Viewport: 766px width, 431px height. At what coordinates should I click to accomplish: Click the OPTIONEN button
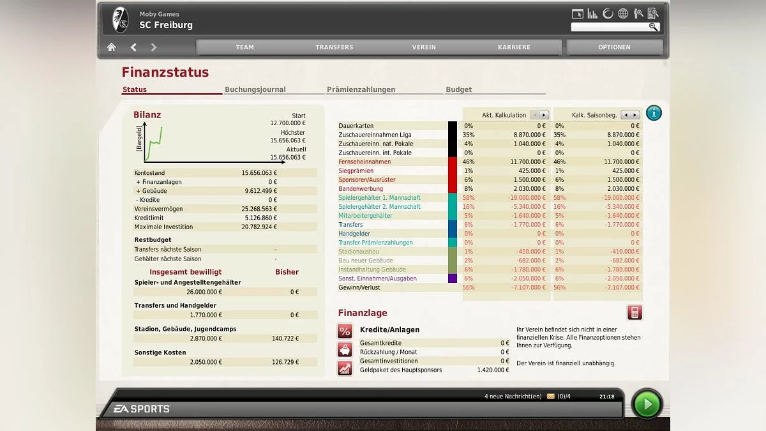(x=614, y=47)
